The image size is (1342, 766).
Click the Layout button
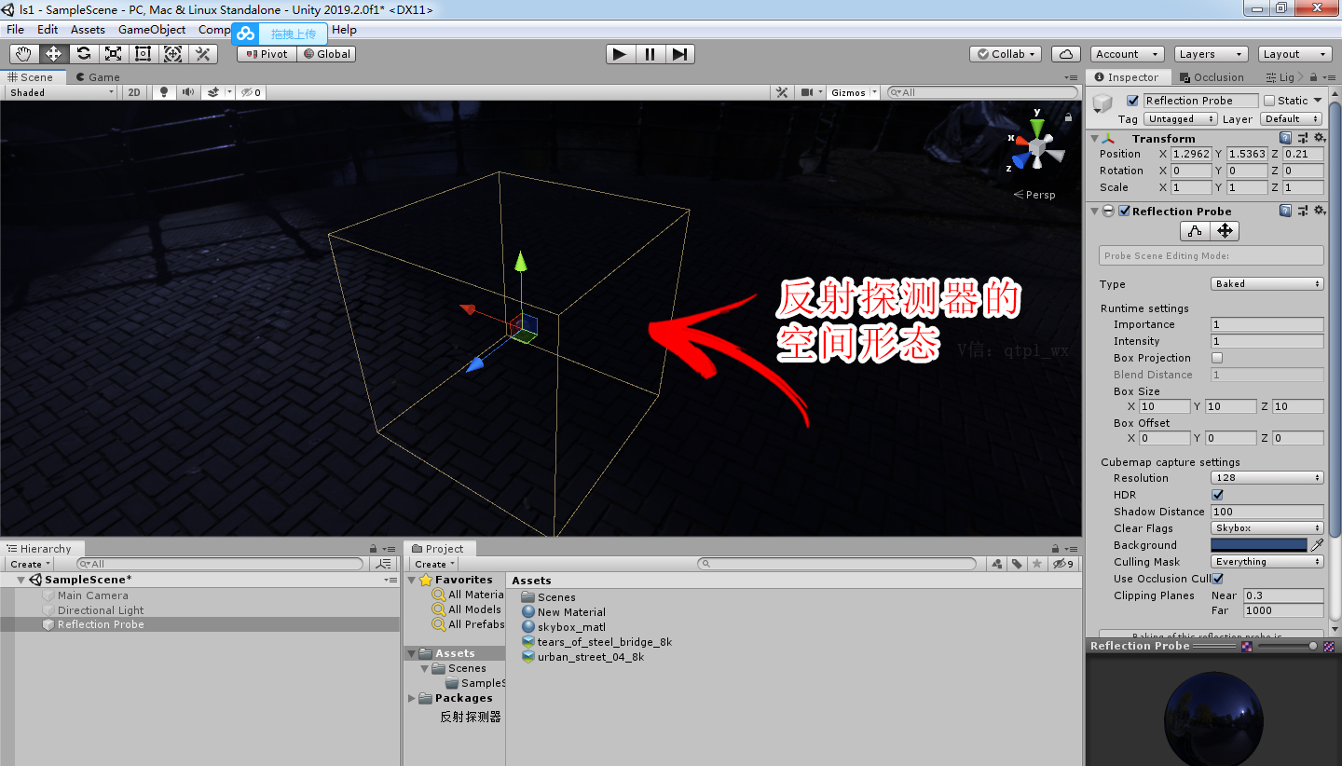(1294, 54)
